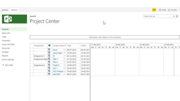
Task: Click the Plan 1 row project icon
Action: click(49, 59)
